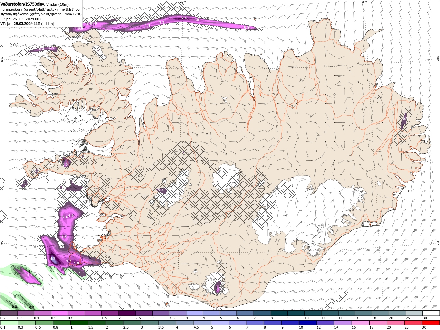Click the '30' label ending the lower legend
Viewport: 440px width, 330px height.
[425, 328]
